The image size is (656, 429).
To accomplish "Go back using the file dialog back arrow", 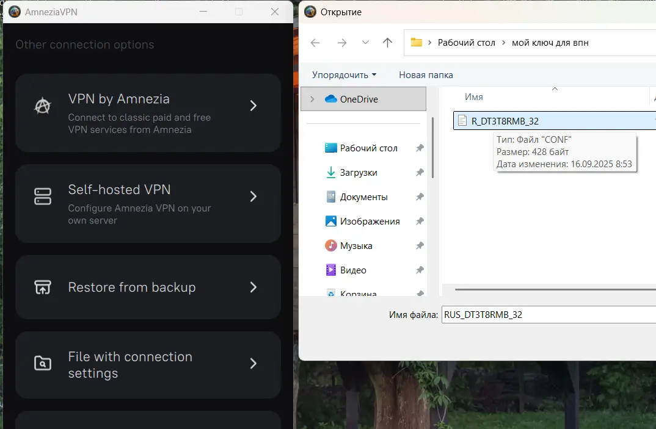I will click(x=315, y=43).
